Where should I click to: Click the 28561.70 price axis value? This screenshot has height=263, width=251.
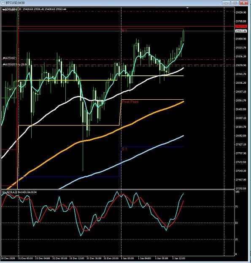pos(241,100)
